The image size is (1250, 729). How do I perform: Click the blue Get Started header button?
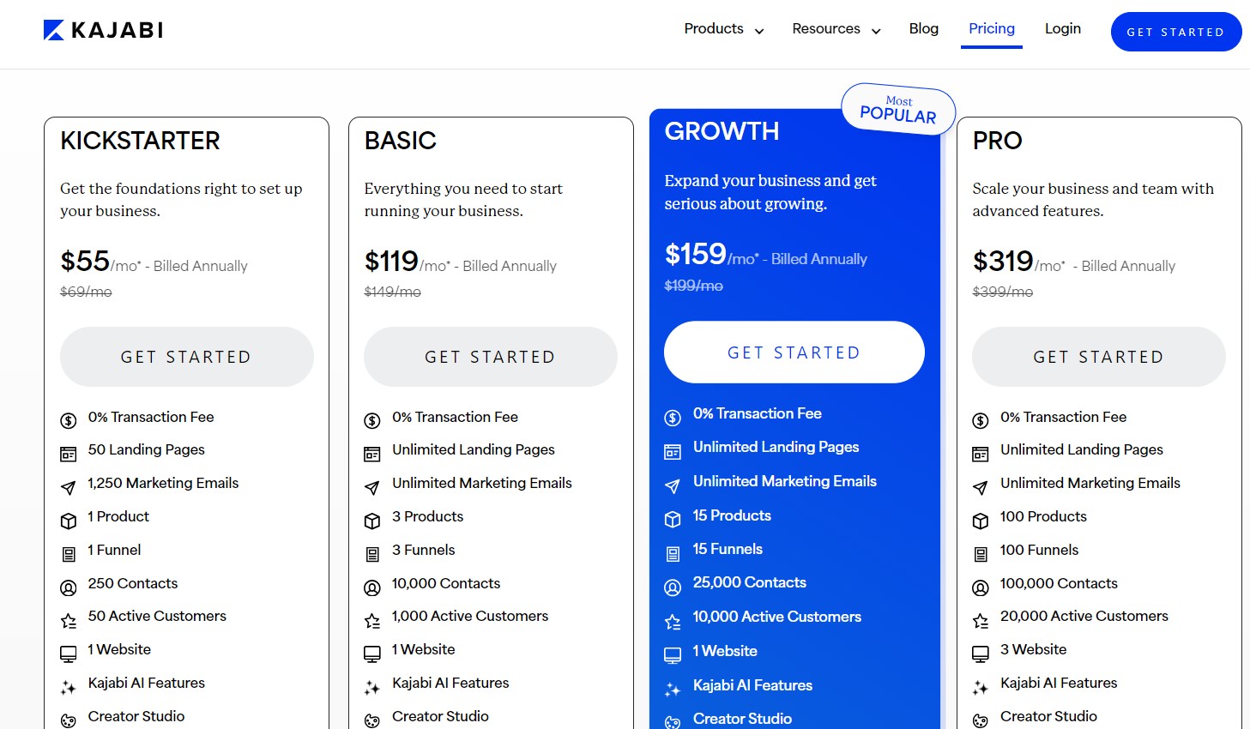pos(1175,32)
